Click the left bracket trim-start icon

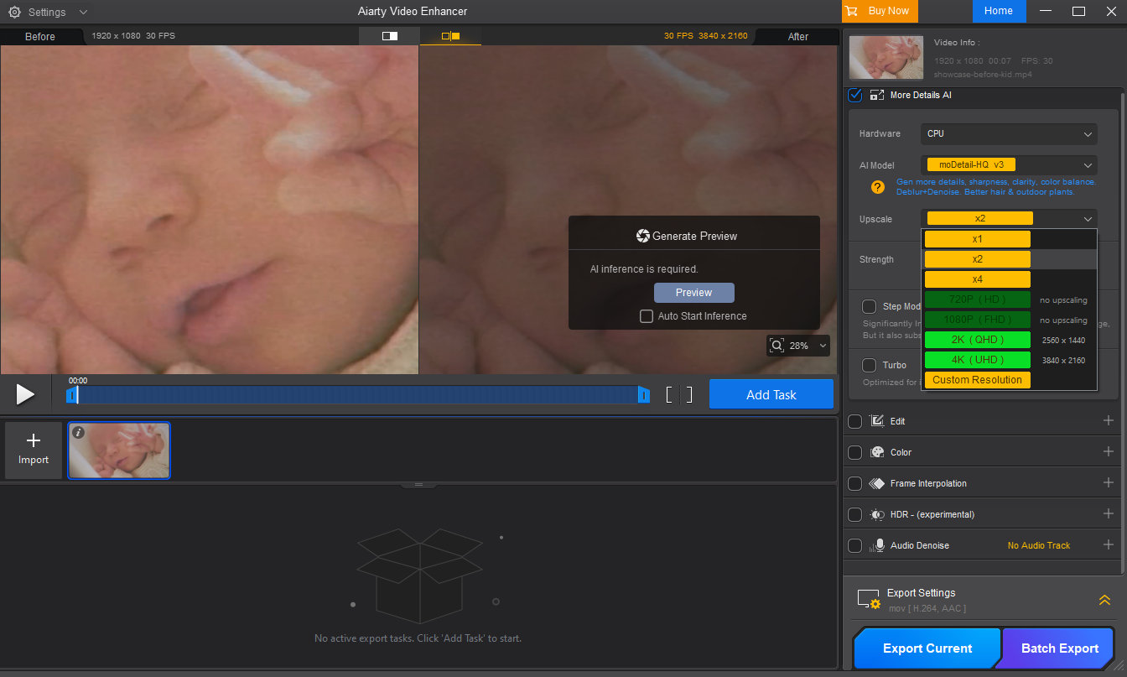[x=669, y=395]
